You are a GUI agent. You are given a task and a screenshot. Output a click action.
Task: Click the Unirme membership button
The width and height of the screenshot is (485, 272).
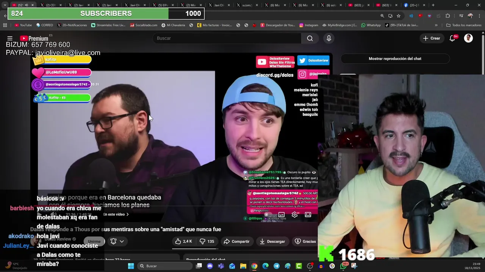pyautogui.click(x=94, y=241)
